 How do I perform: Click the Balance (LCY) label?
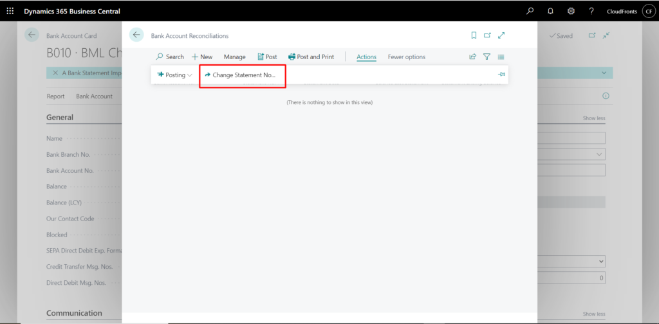64,203
